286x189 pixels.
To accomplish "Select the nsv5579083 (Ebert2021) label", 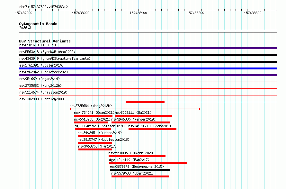I will pyautogui.click(x=132, y=173).
